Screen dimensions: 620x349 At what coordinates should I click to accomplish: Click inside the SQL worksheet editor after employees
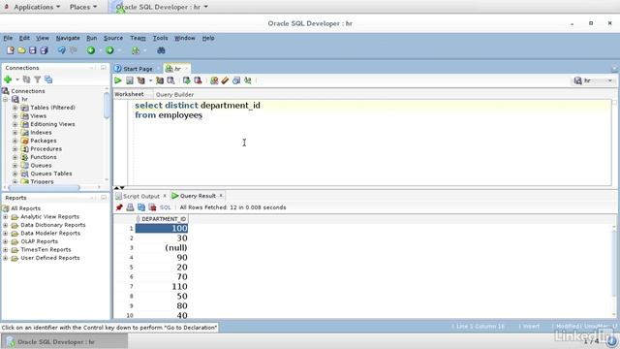pos(202,115)
